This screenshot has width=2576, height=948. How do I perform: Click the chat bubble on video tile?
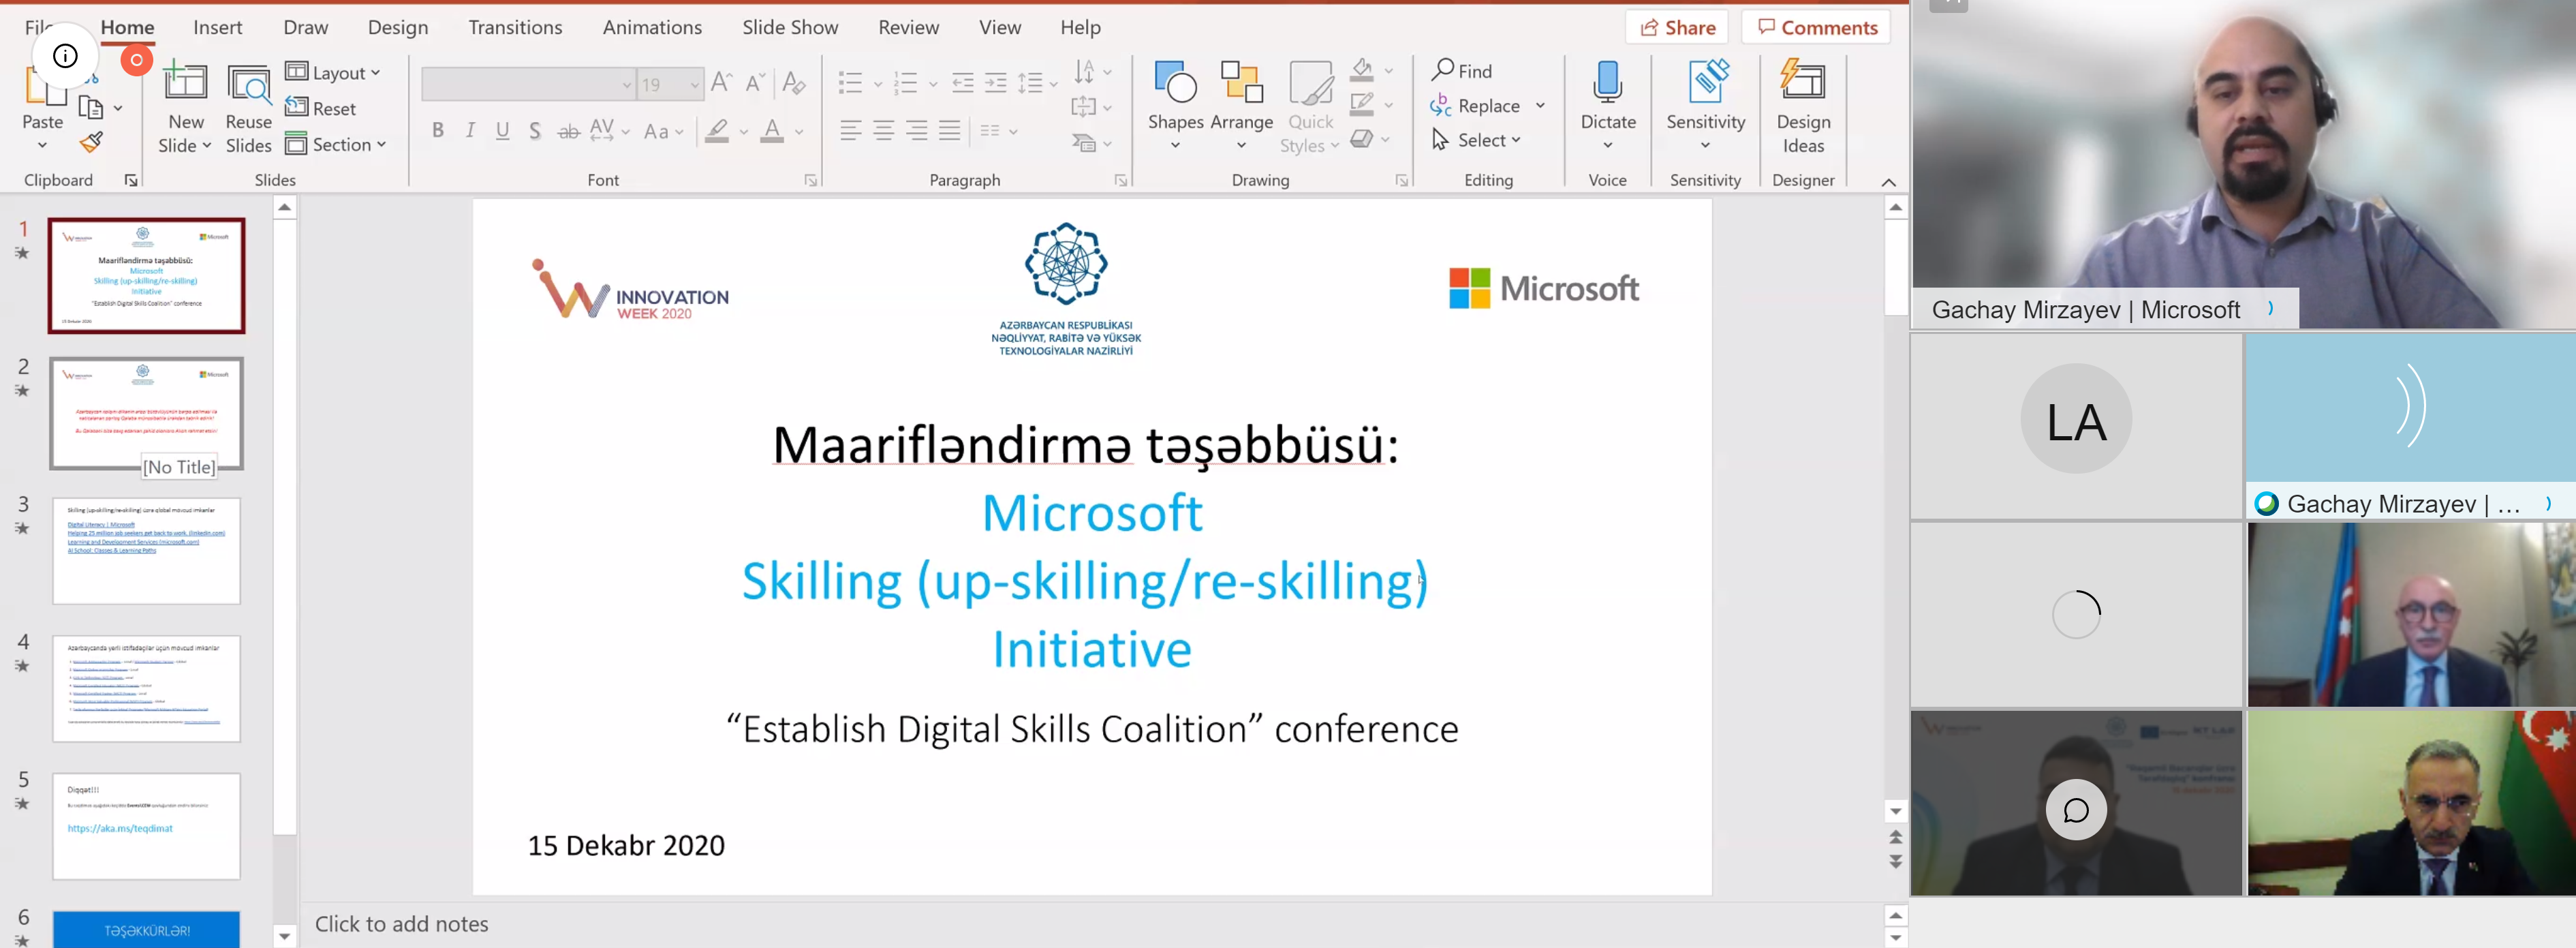coord(2076,809)
